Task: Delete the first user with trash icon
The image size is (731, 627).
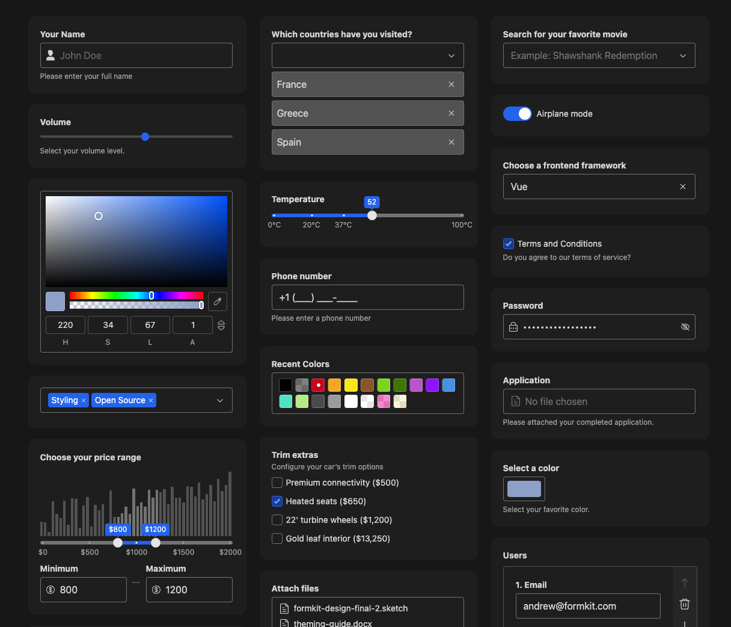Action: click(684, 604)
